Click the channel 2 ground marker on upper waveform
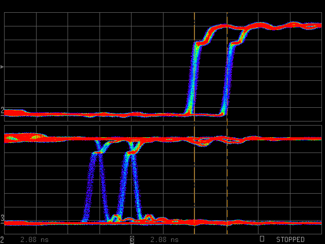The width and height of the screenshot is (325, 244). pos(2,111)
